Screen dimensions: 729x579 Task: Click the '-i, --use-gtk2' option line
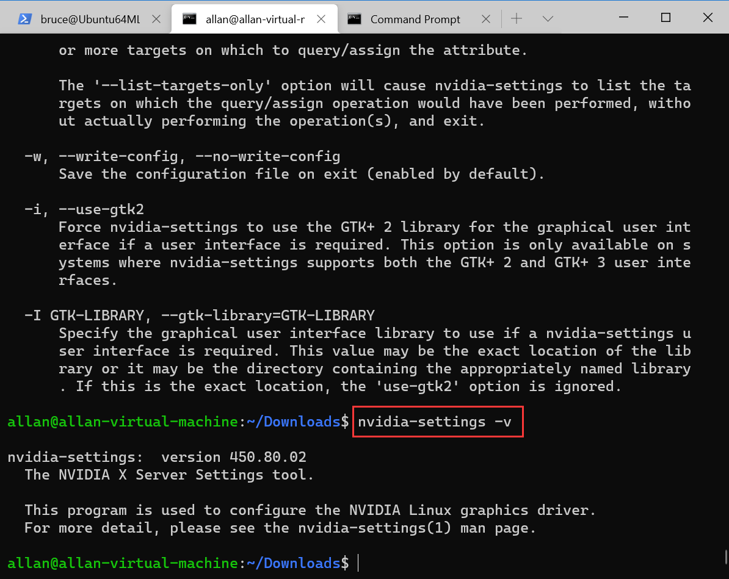[84, 209]
